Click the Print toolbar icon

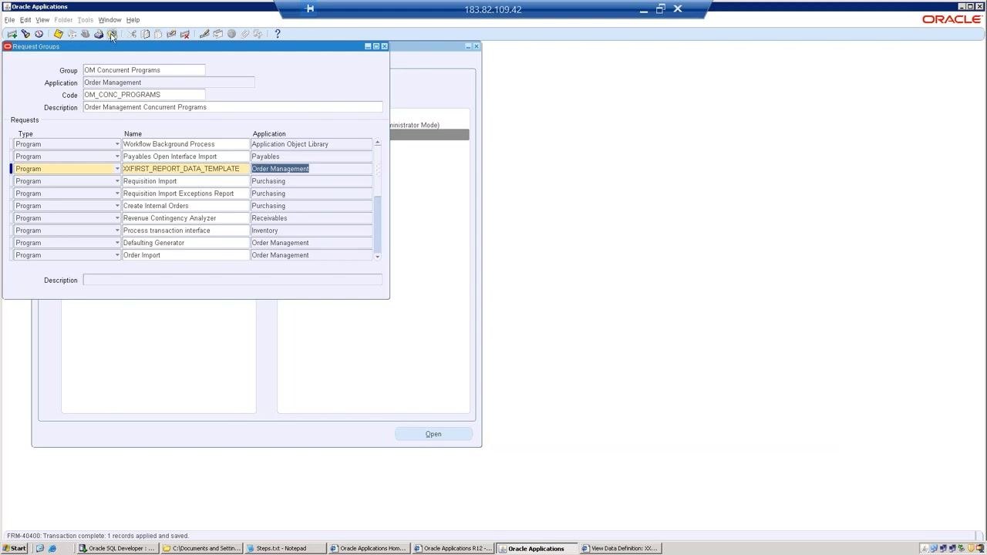tap(99, 34)
